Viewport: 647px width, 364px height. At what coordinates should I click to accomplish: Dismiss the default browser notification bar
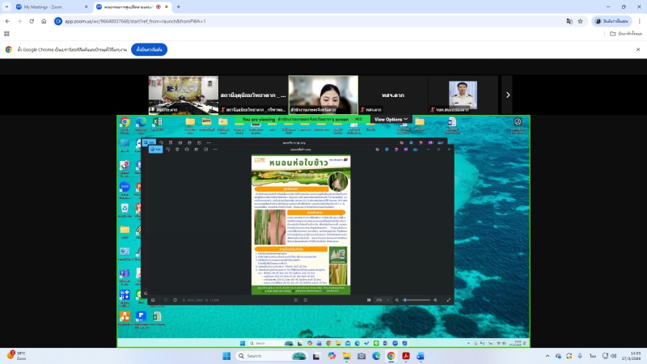pyautogui.click(x=638, y=49)
